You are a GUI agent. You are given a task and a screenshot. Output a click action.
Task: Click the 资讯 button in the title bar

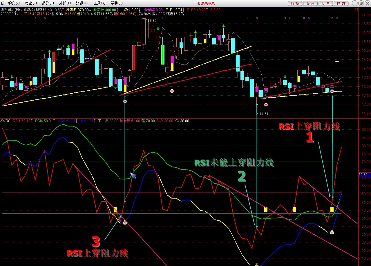(x=310, y=3)
